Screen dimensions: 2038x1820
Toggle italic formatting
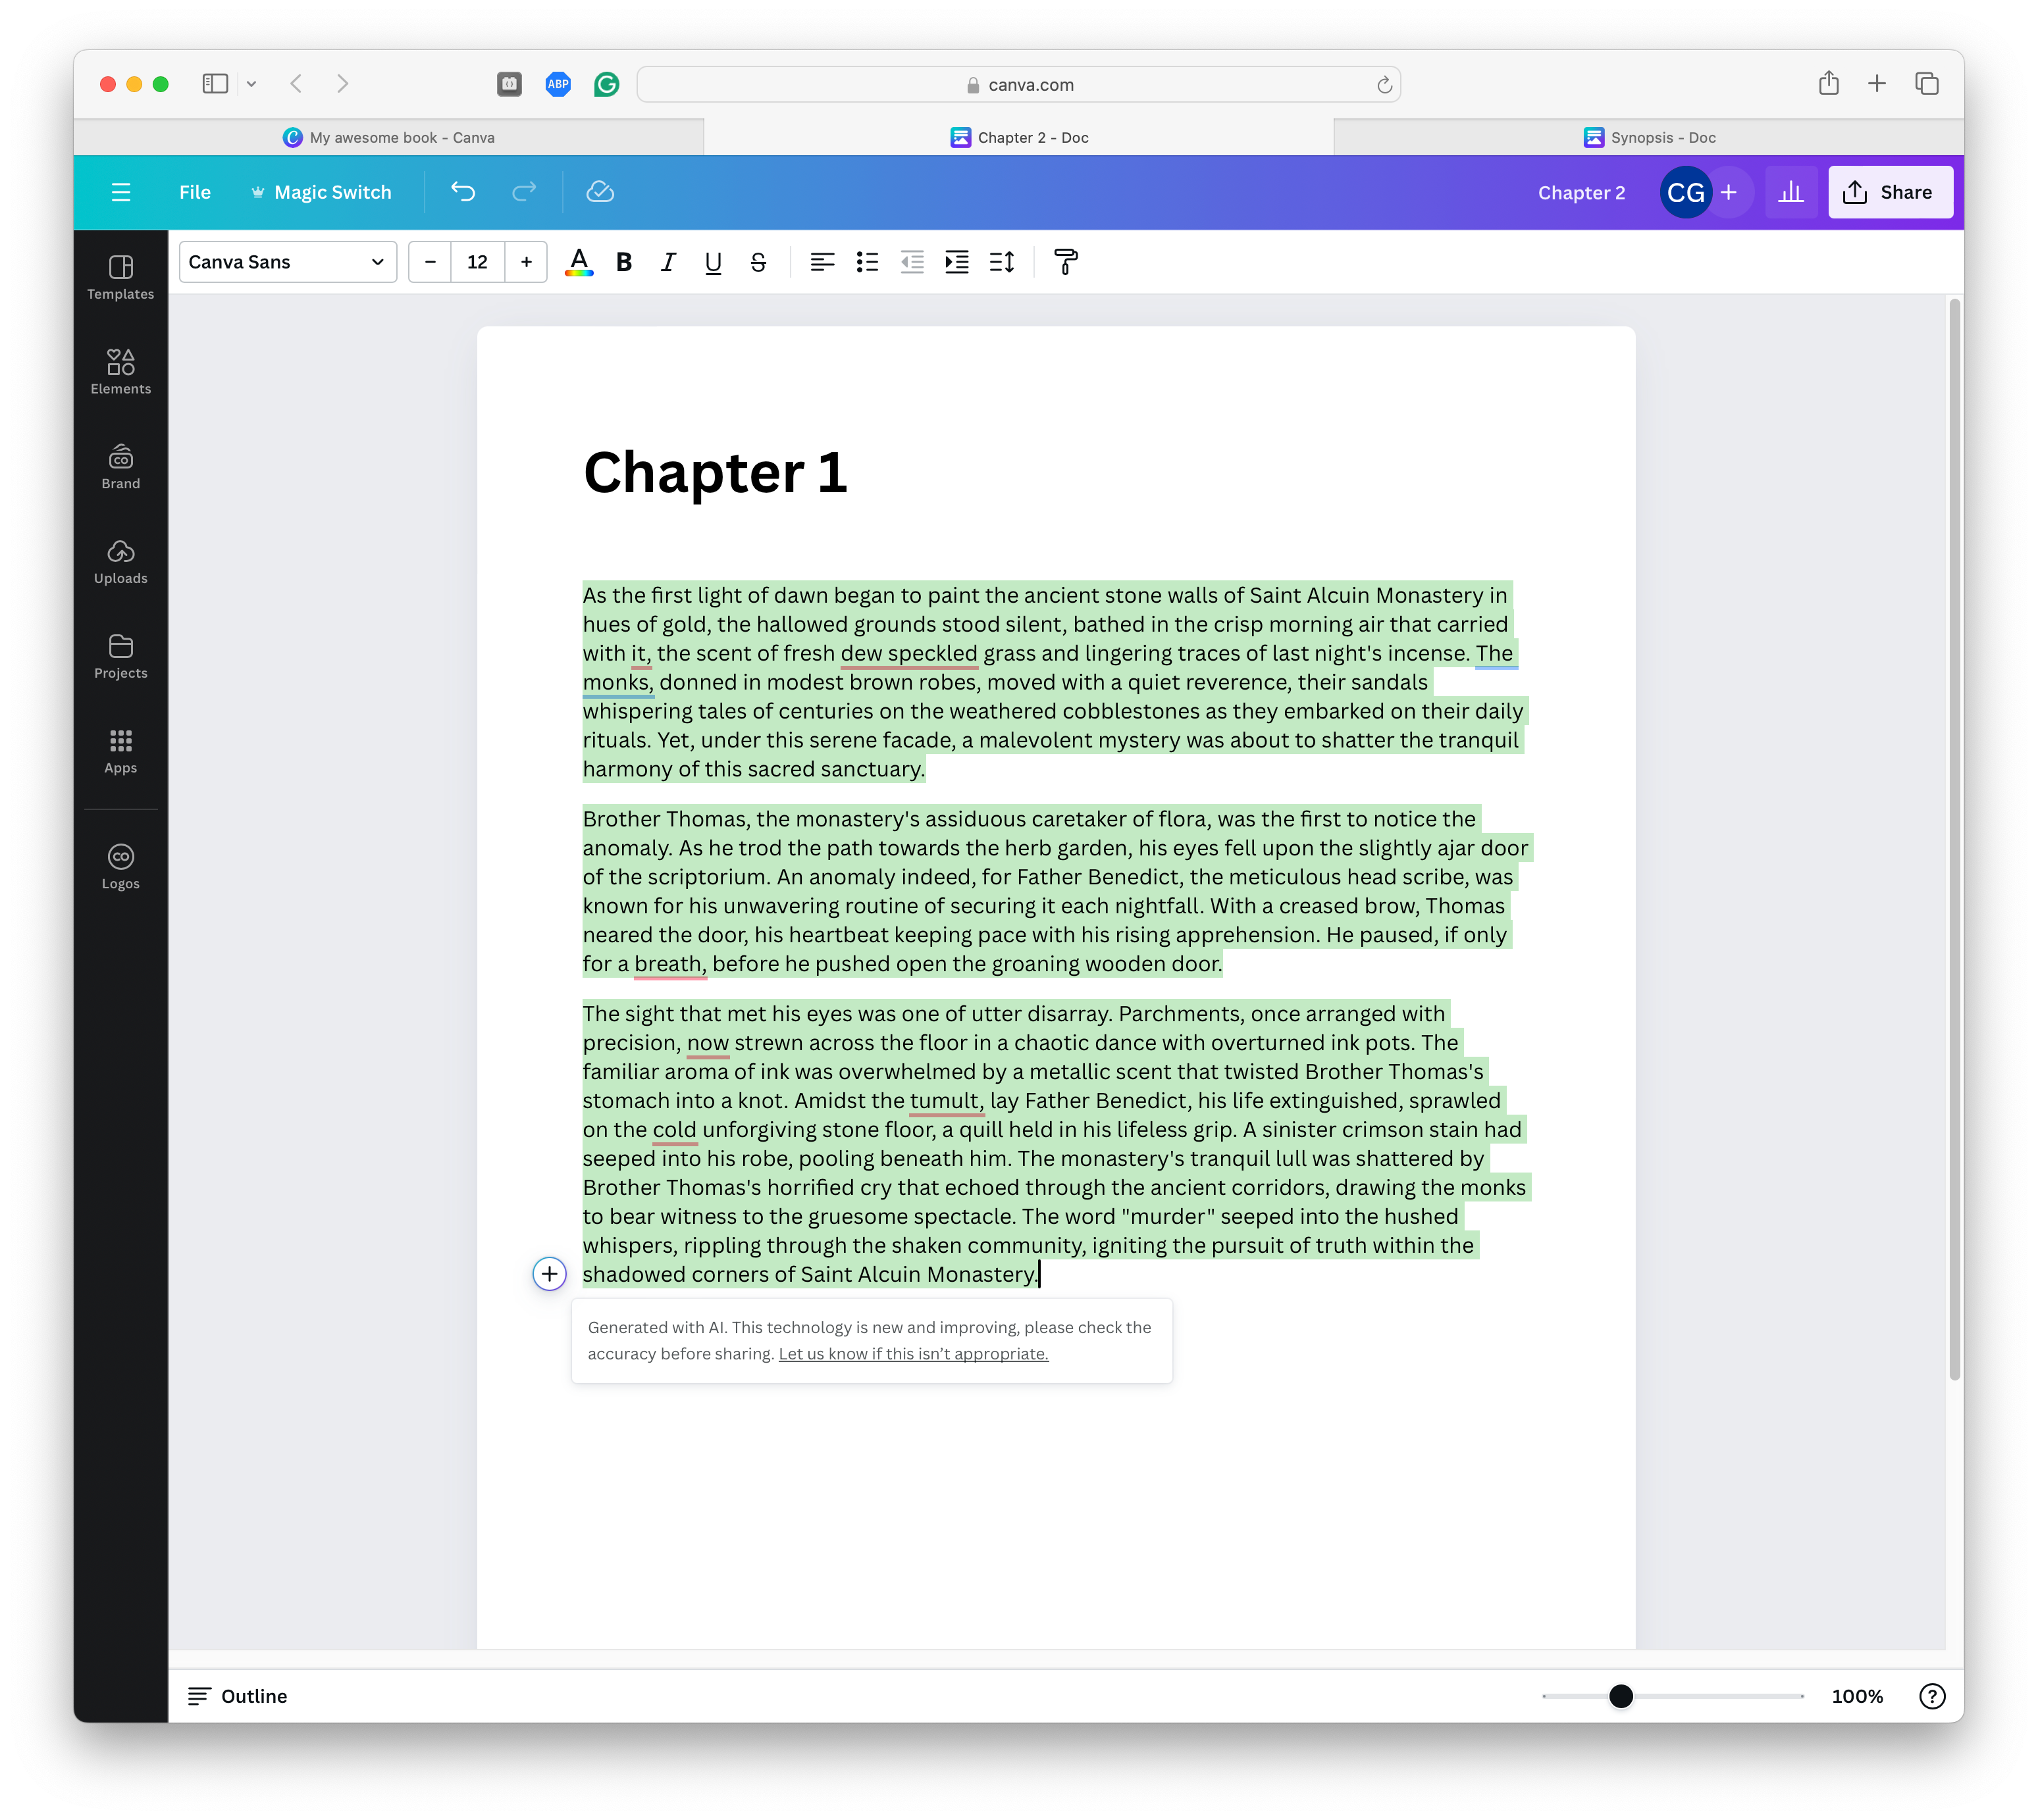pyautogui.click(x=668, y=262)
